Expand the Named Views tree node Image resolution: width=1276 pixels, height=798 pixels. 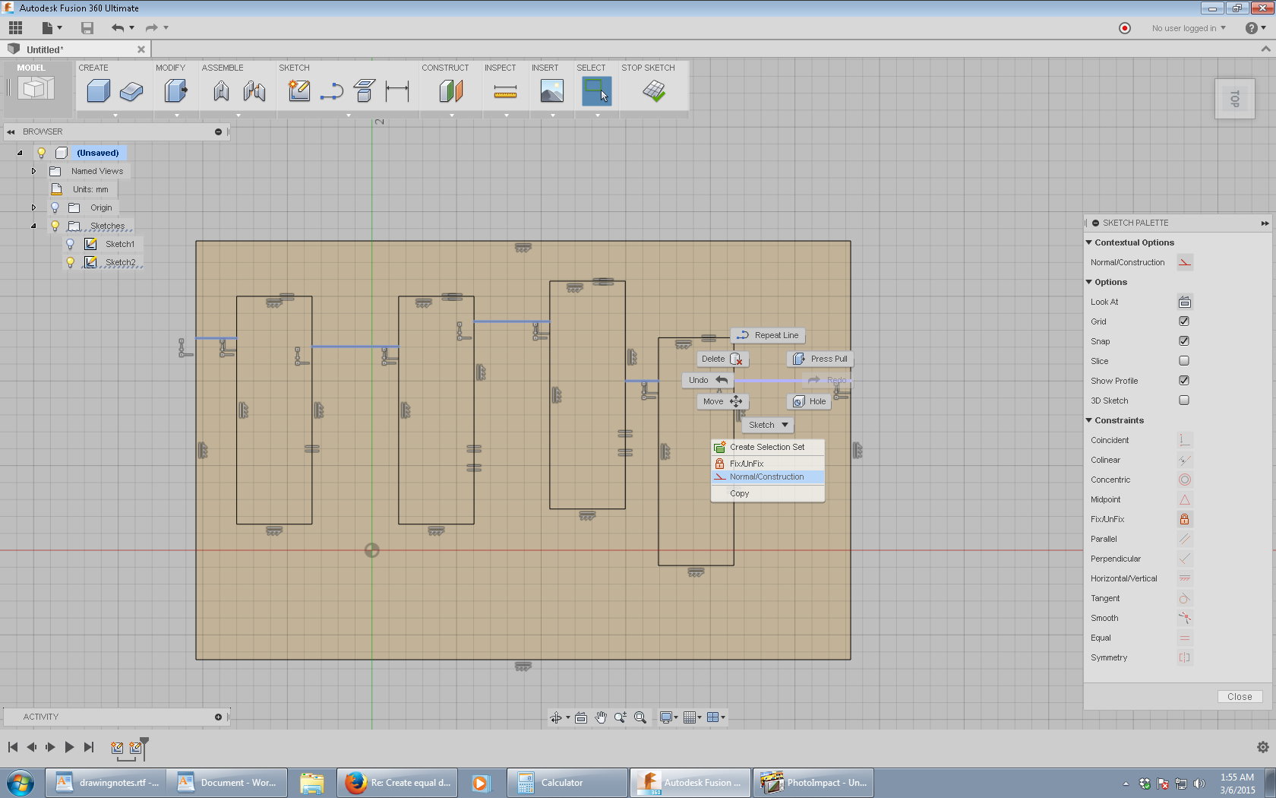[33, 171]
